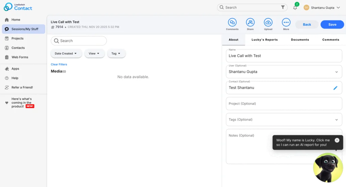Open the User dropdown showing Shantanu Gupta
The height and width of the screenshot is (187, 346).
point(284,72)
